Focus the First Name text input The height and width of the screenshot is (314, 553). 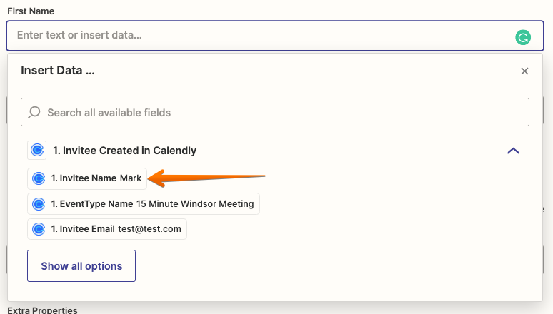[x=275, y=36]
